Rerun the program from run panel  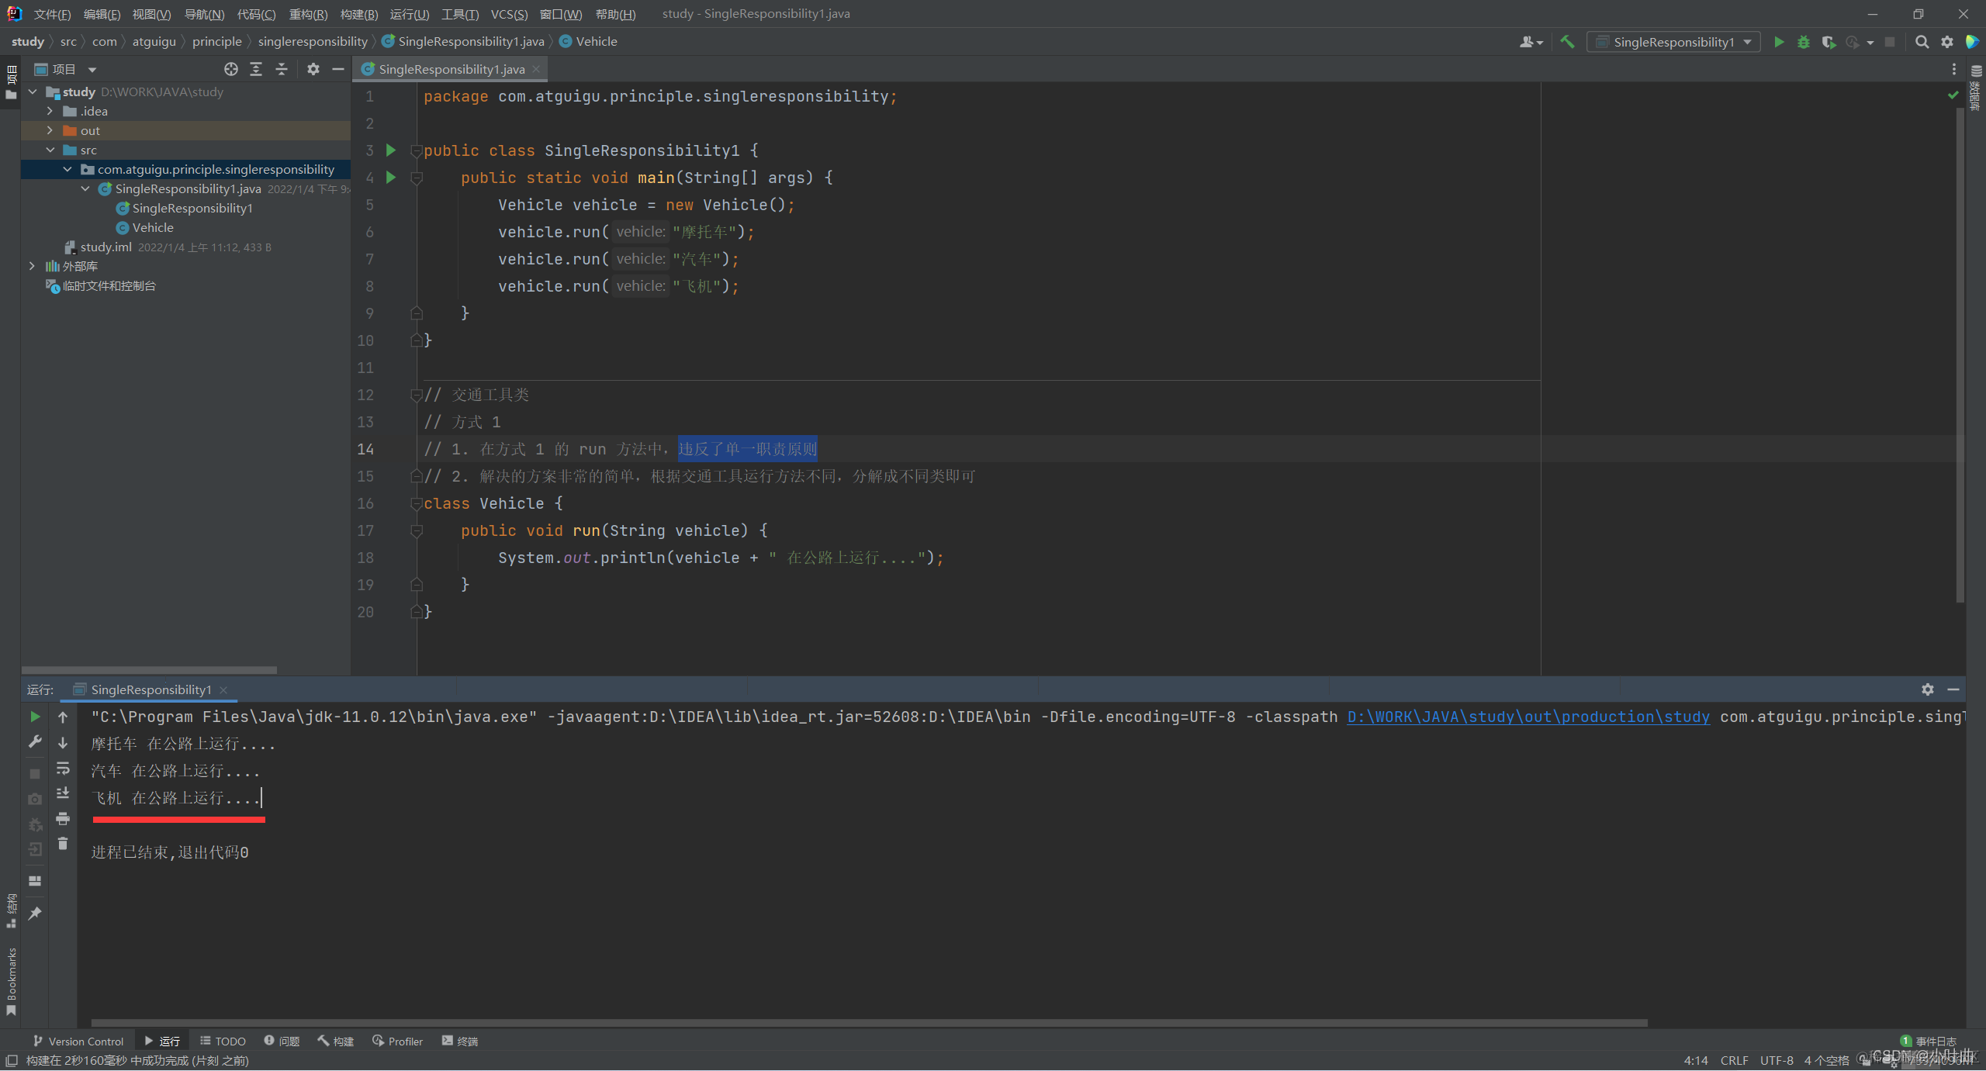35,717
